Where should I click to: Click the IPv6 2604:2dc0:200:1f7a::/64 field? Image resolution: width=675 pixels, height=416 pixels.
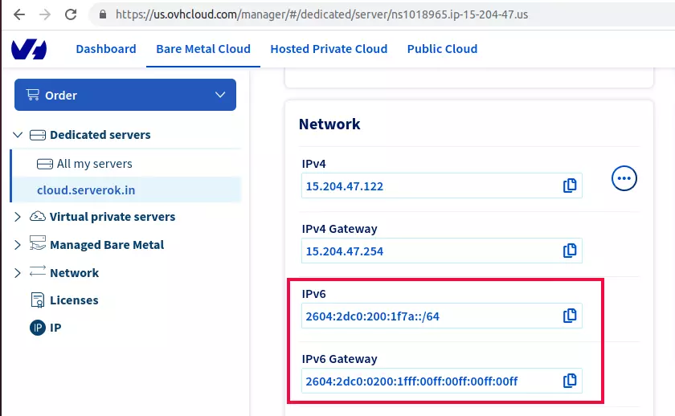pyautogui.click(x=442, y=316)
